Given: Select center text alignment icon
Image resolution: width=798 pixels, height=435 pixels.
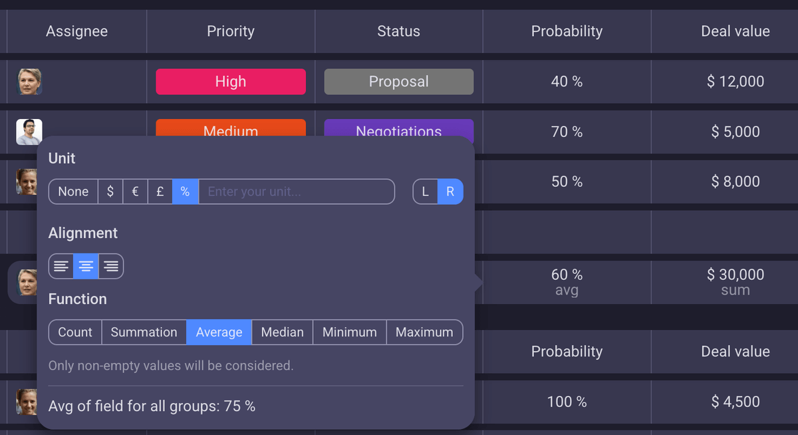Looking at the screenshot, I should (86, 266).
